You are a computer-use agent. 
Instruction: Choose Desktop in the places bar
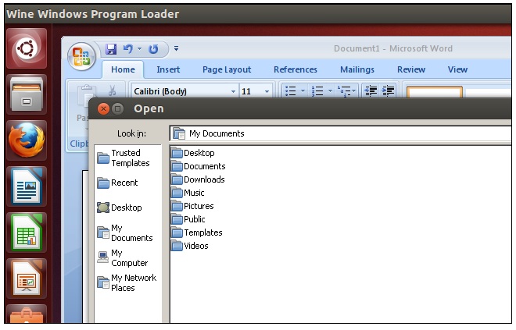(x=120, y=208)
